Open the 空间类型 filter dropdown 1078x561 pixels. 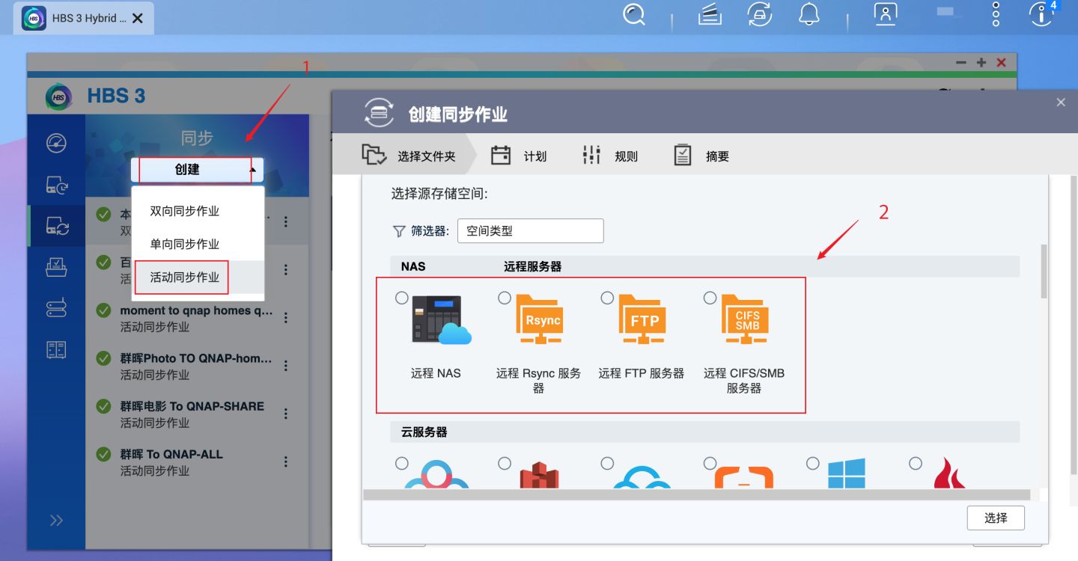coord(530,230)
